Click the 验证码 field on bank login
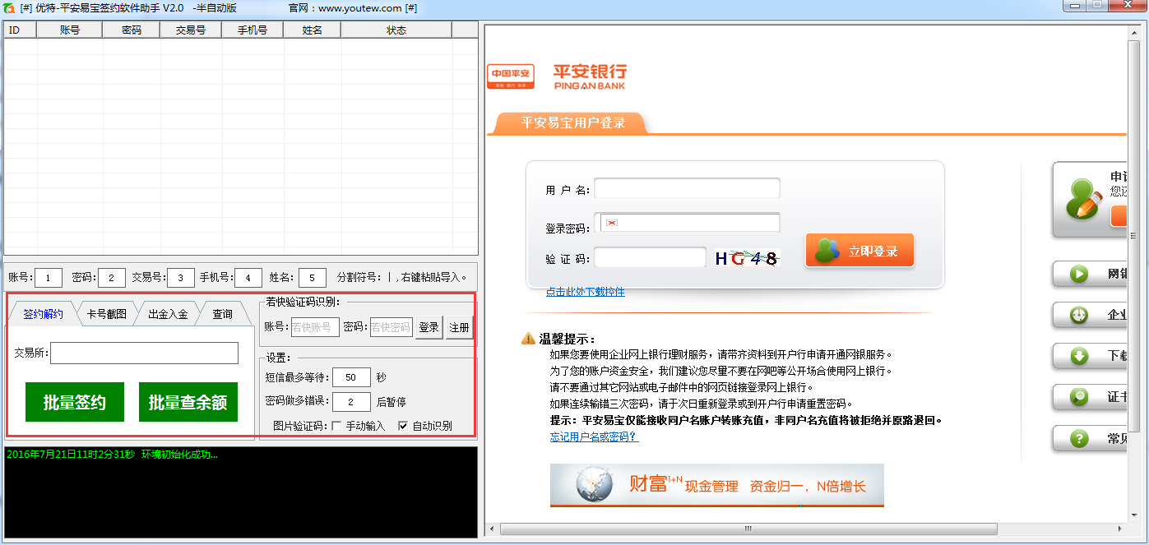 click(650, 257)
